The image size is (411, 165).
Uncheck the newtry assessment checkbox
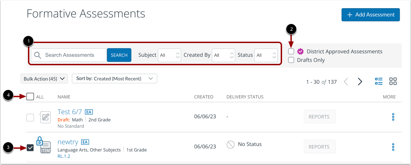click(x=30, y=148)
